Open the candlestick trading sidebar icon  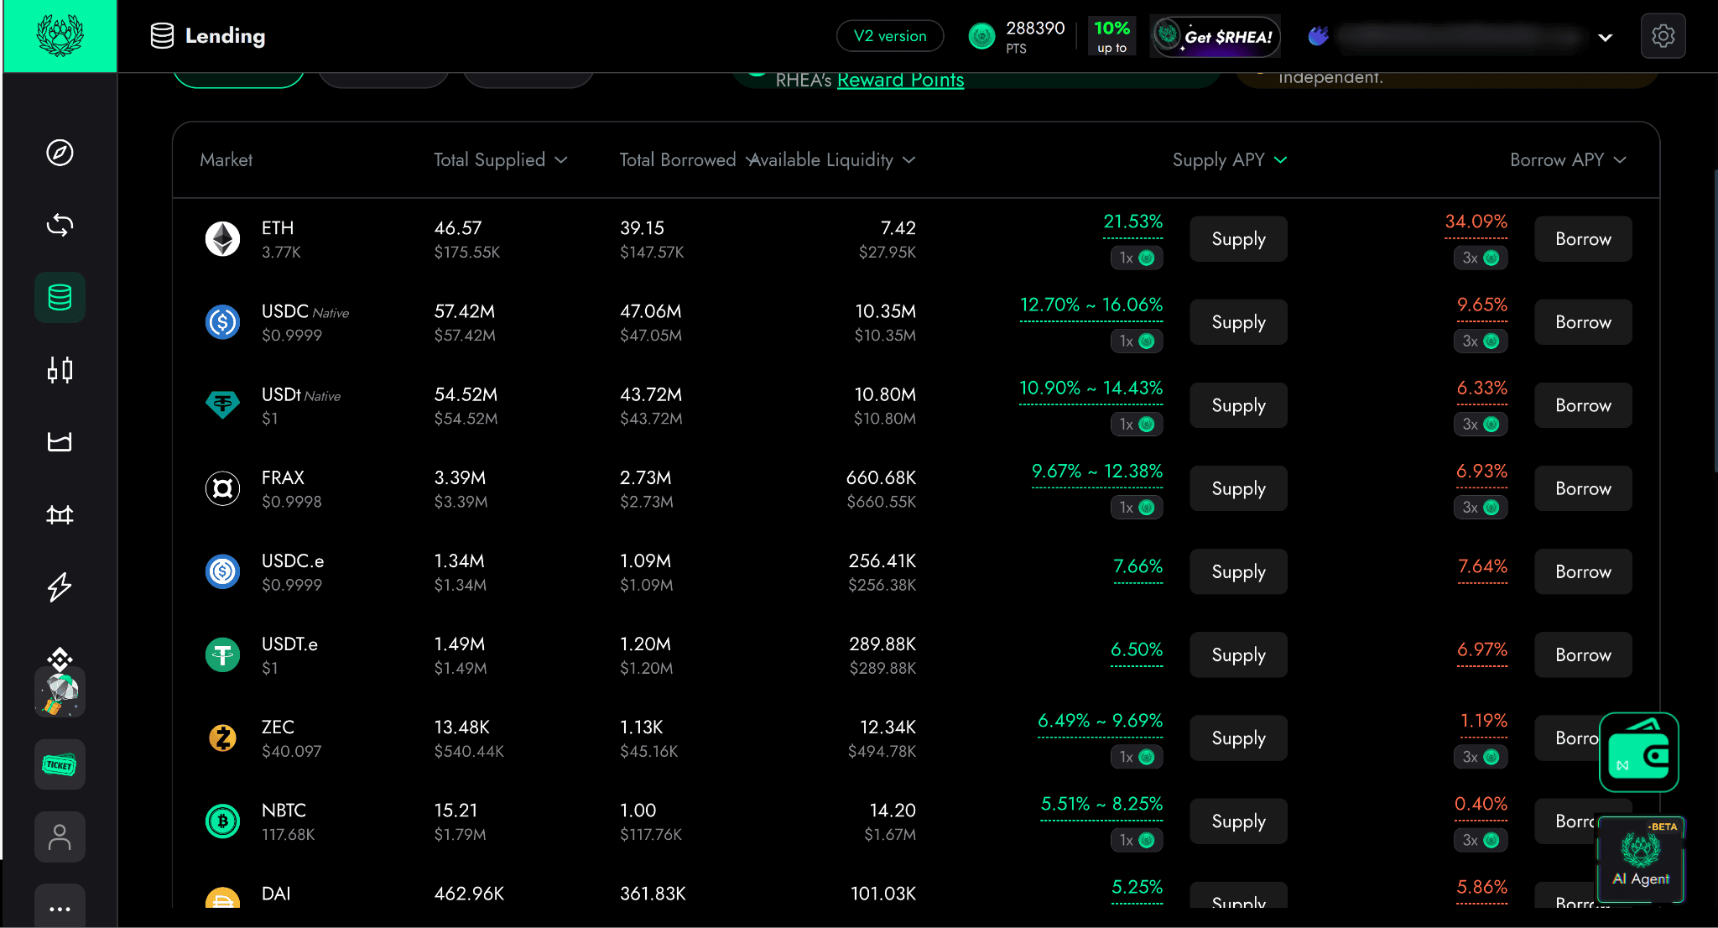(x=60, y=370)
